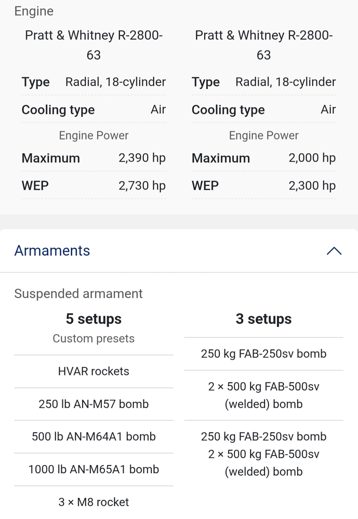
Task: Open the Suspended armament details
Action: (78, 293)
